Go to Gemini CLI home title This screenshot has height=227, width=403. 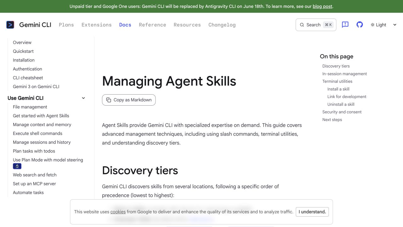[35, 25]
